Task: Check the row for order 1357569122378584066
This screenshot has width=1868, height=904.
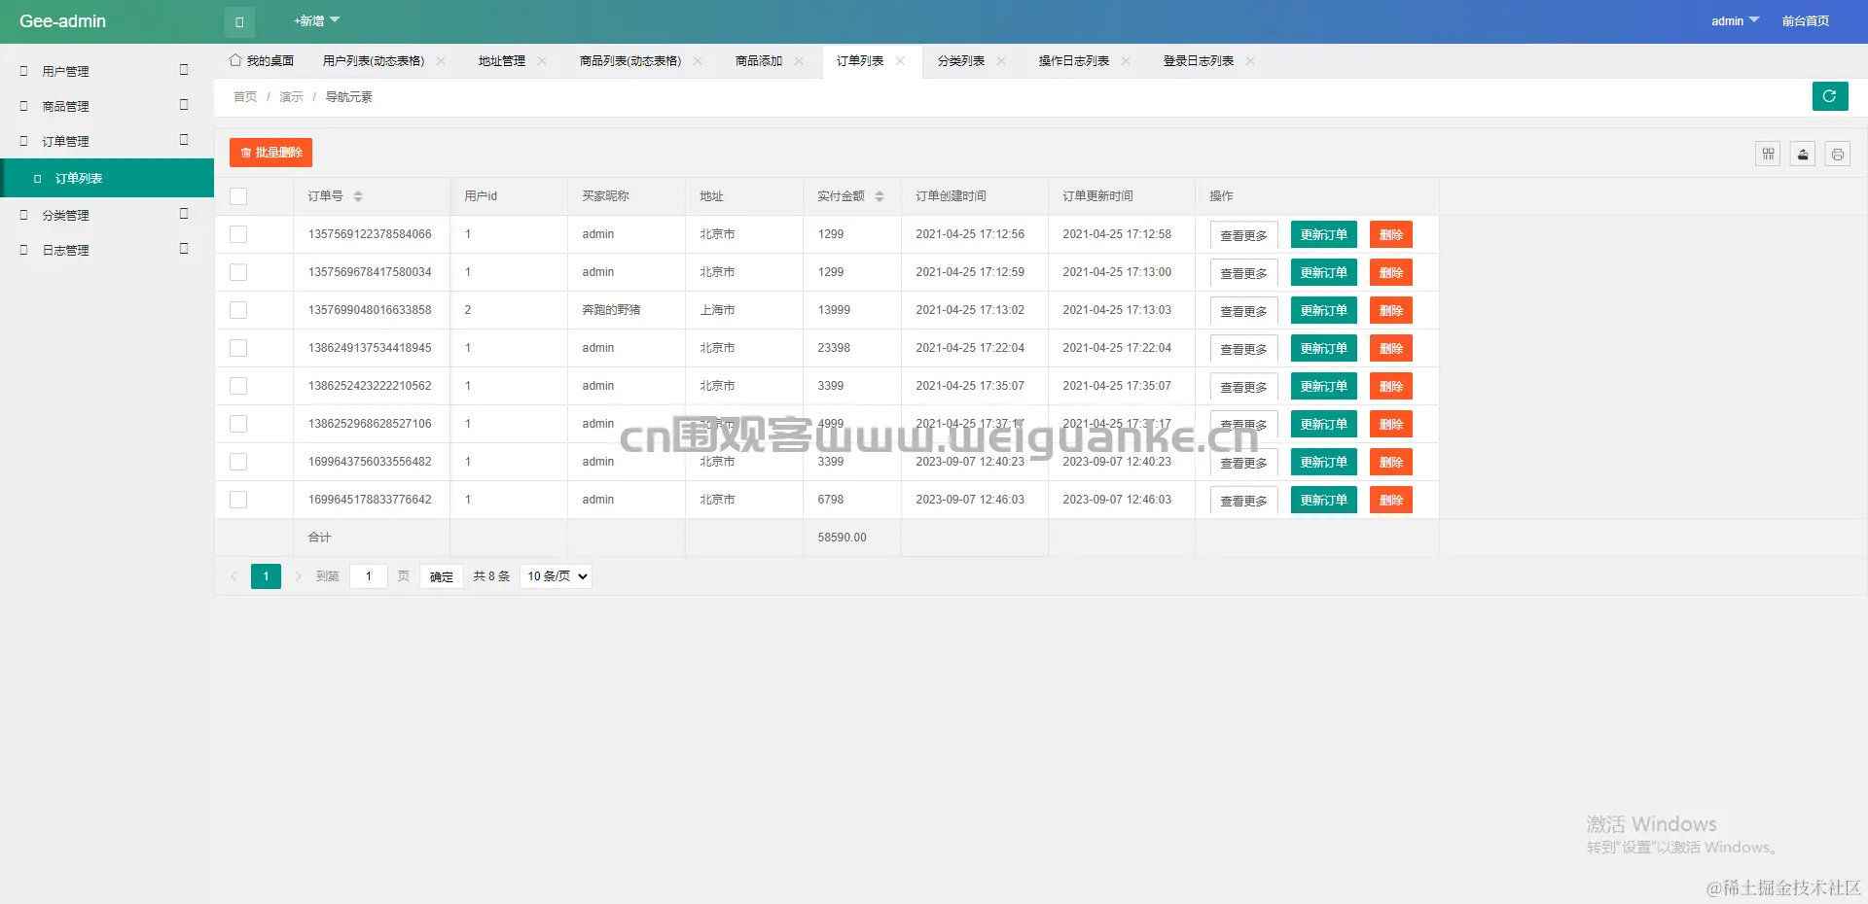Action: pos(238,234)
